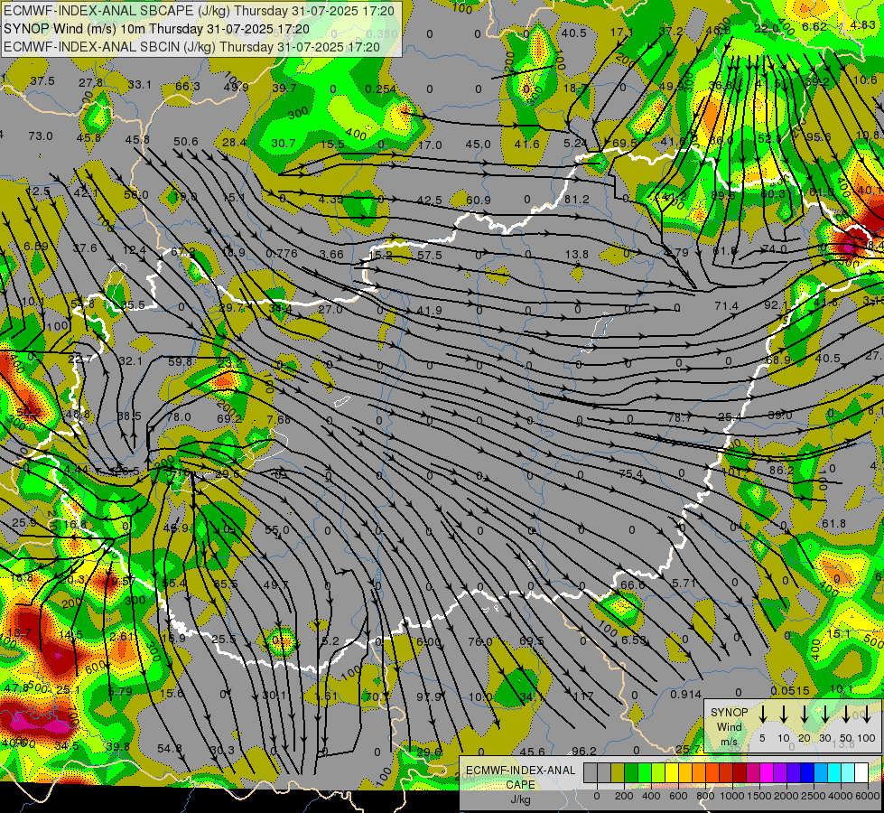The width and height of the screenshot is (884, 813).
Task: Click the map value '41.9'
Action: click(x=430, y=311)
